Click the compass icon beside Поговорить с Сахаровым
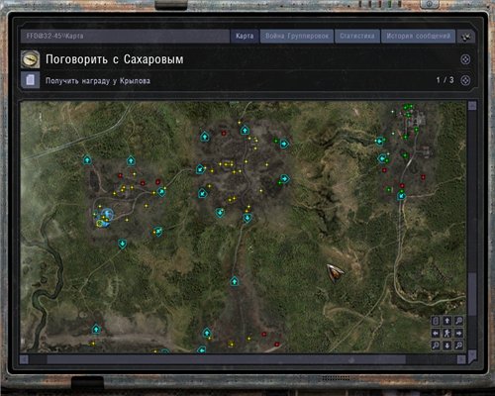 coord(30,59)
